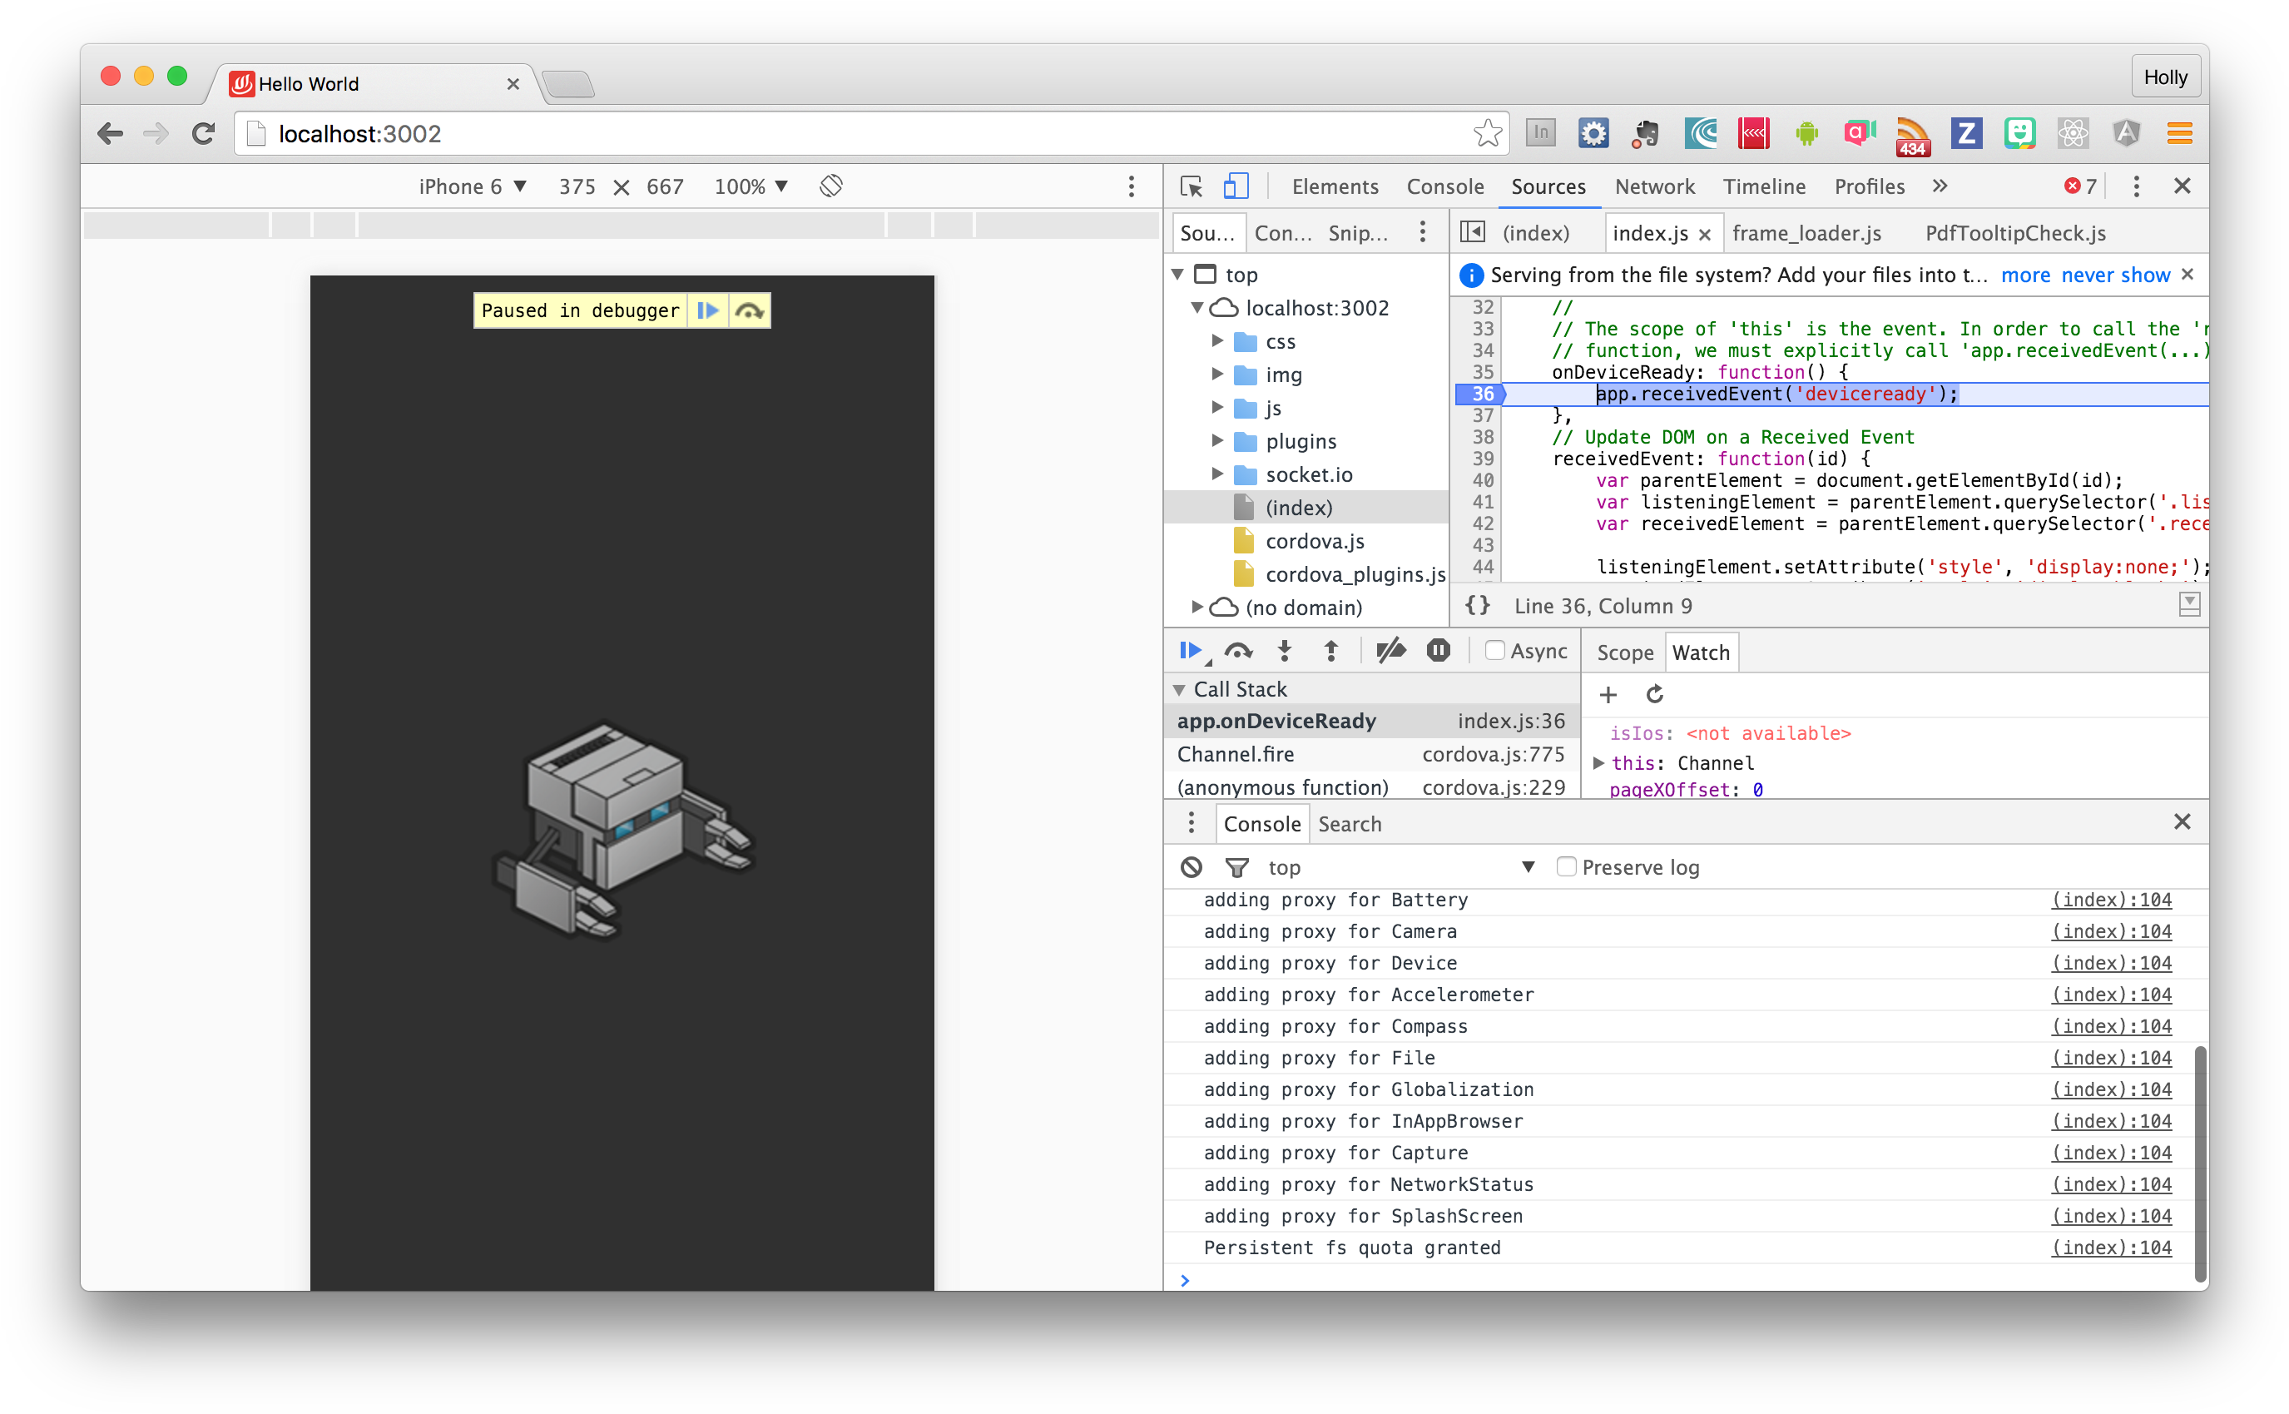Open the React extension icon
This screenshot has width=2289, height=1414.
point(2072,134)
